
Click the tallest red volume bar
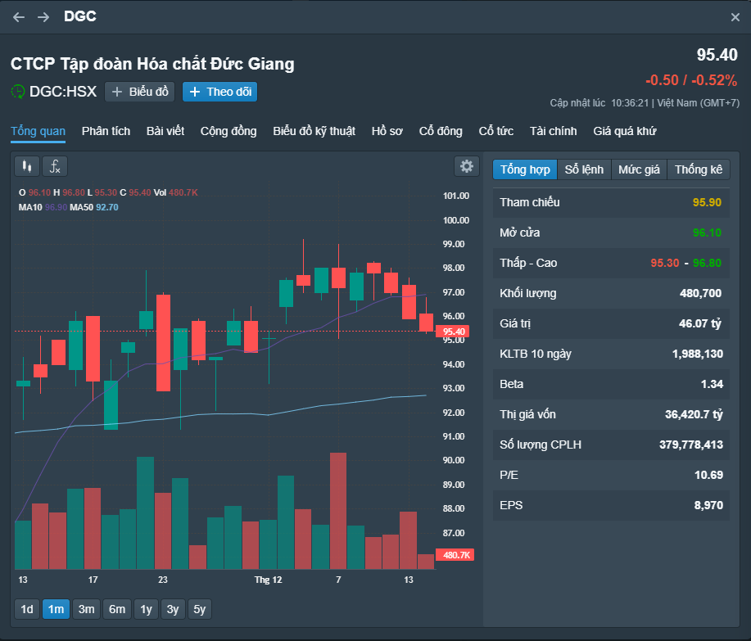pos(338,511)
